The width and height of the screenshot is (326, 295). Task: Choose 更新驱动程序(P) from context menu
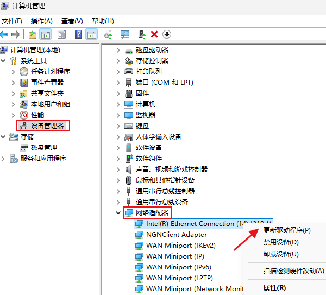coord(287,230)
